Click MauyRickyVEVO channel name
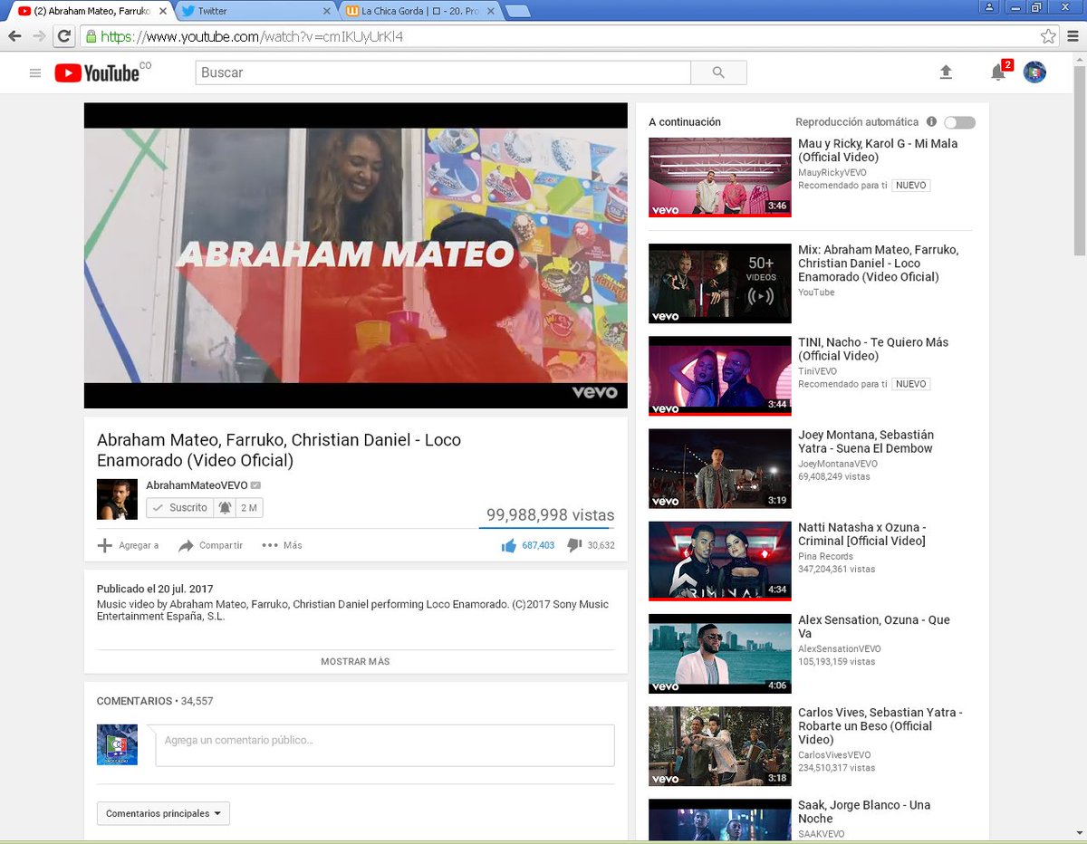The height and width of the screenshot is (844, 1087). coord(832,172)
